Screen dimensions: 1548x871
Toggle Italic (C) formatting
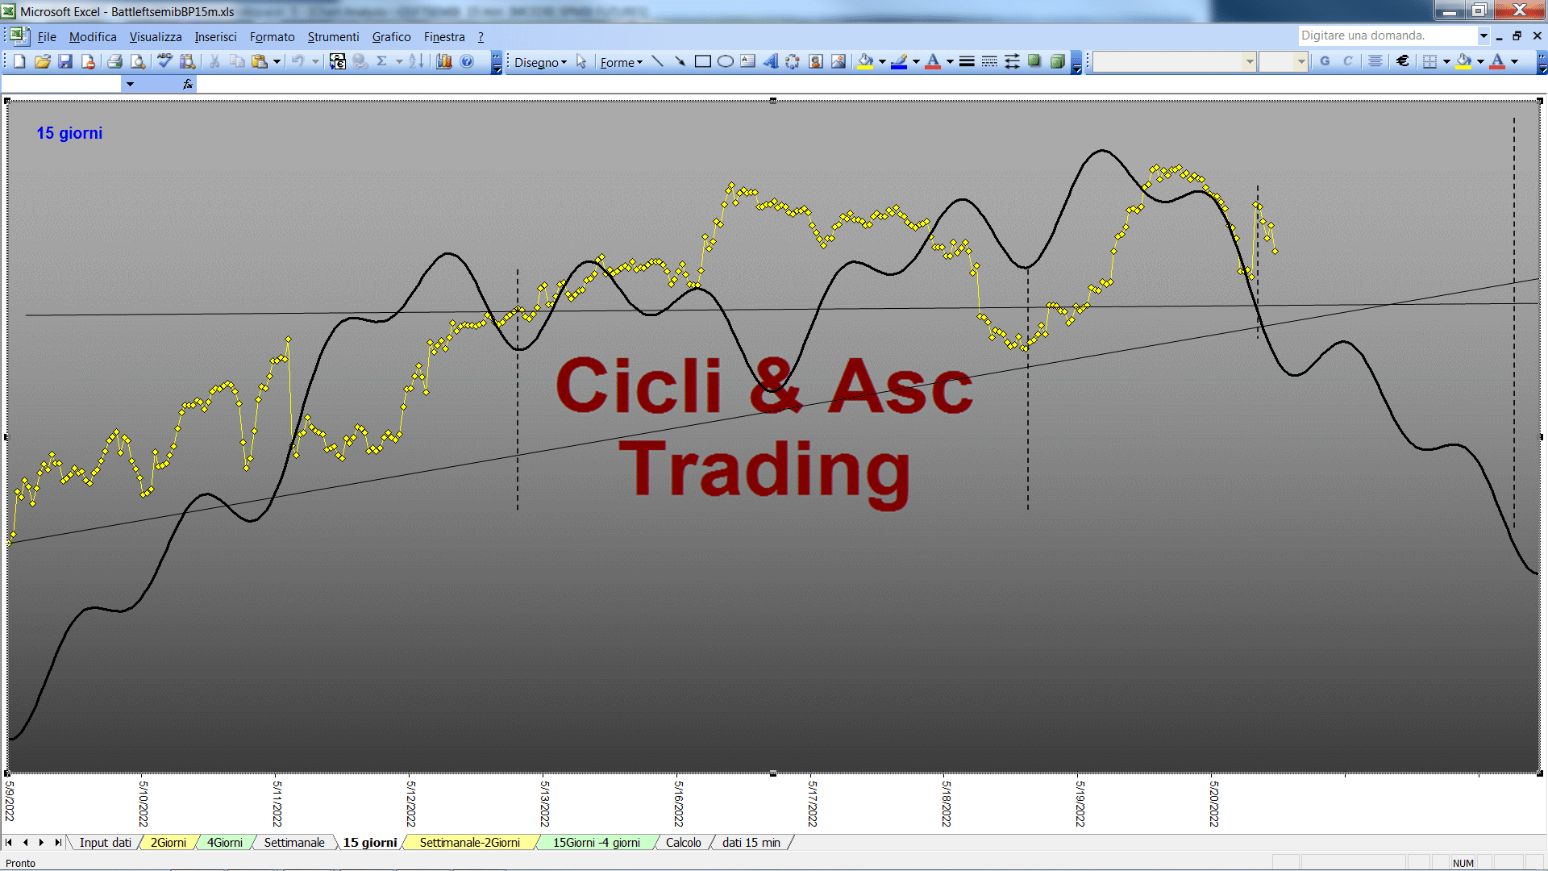tap(1347, 61)
